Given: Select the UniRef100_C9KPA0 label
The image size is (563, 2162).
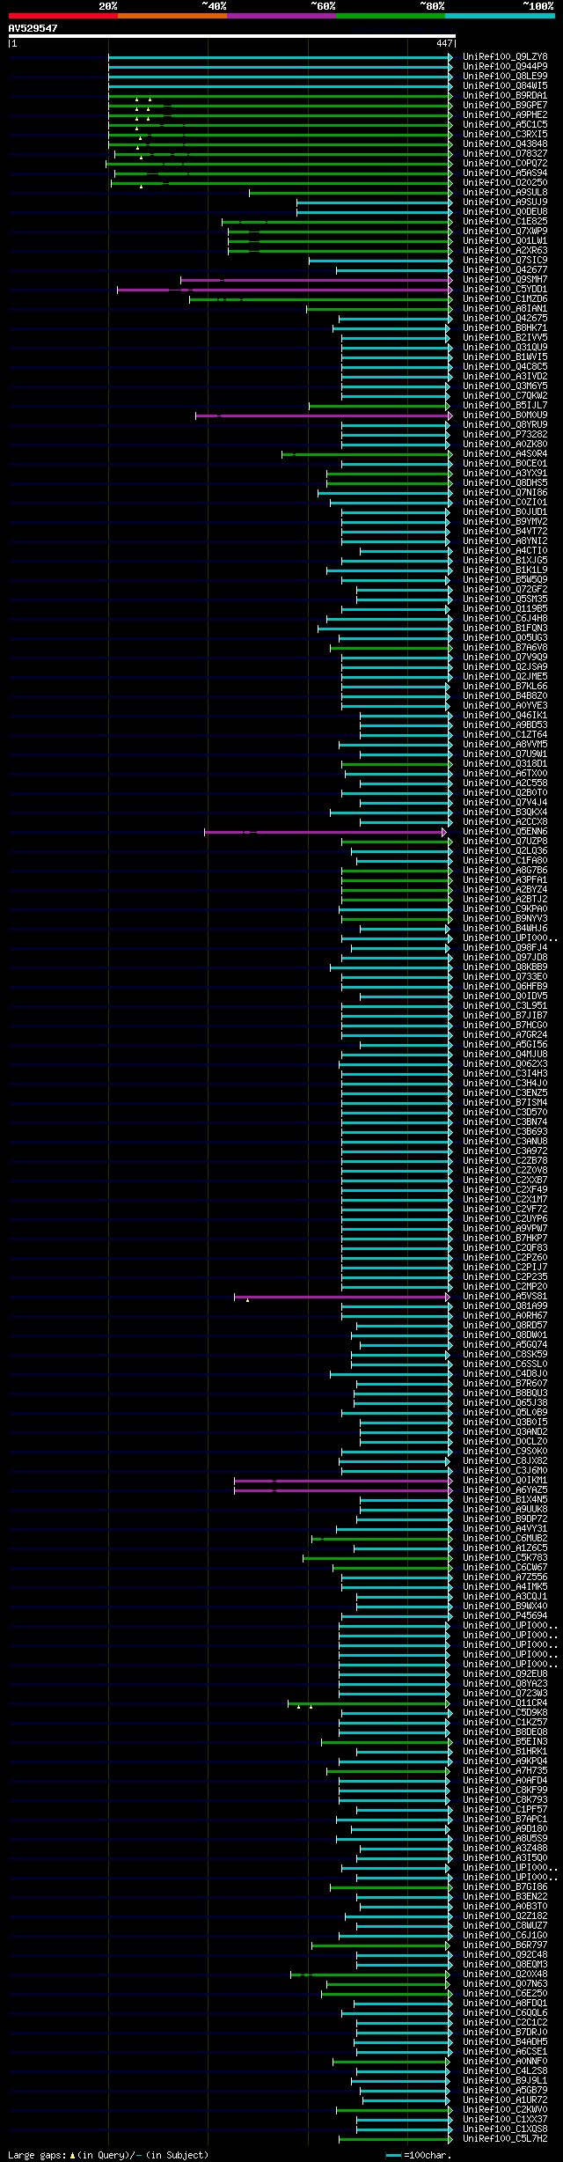Looking at the screenshot, I should (505, 909).
